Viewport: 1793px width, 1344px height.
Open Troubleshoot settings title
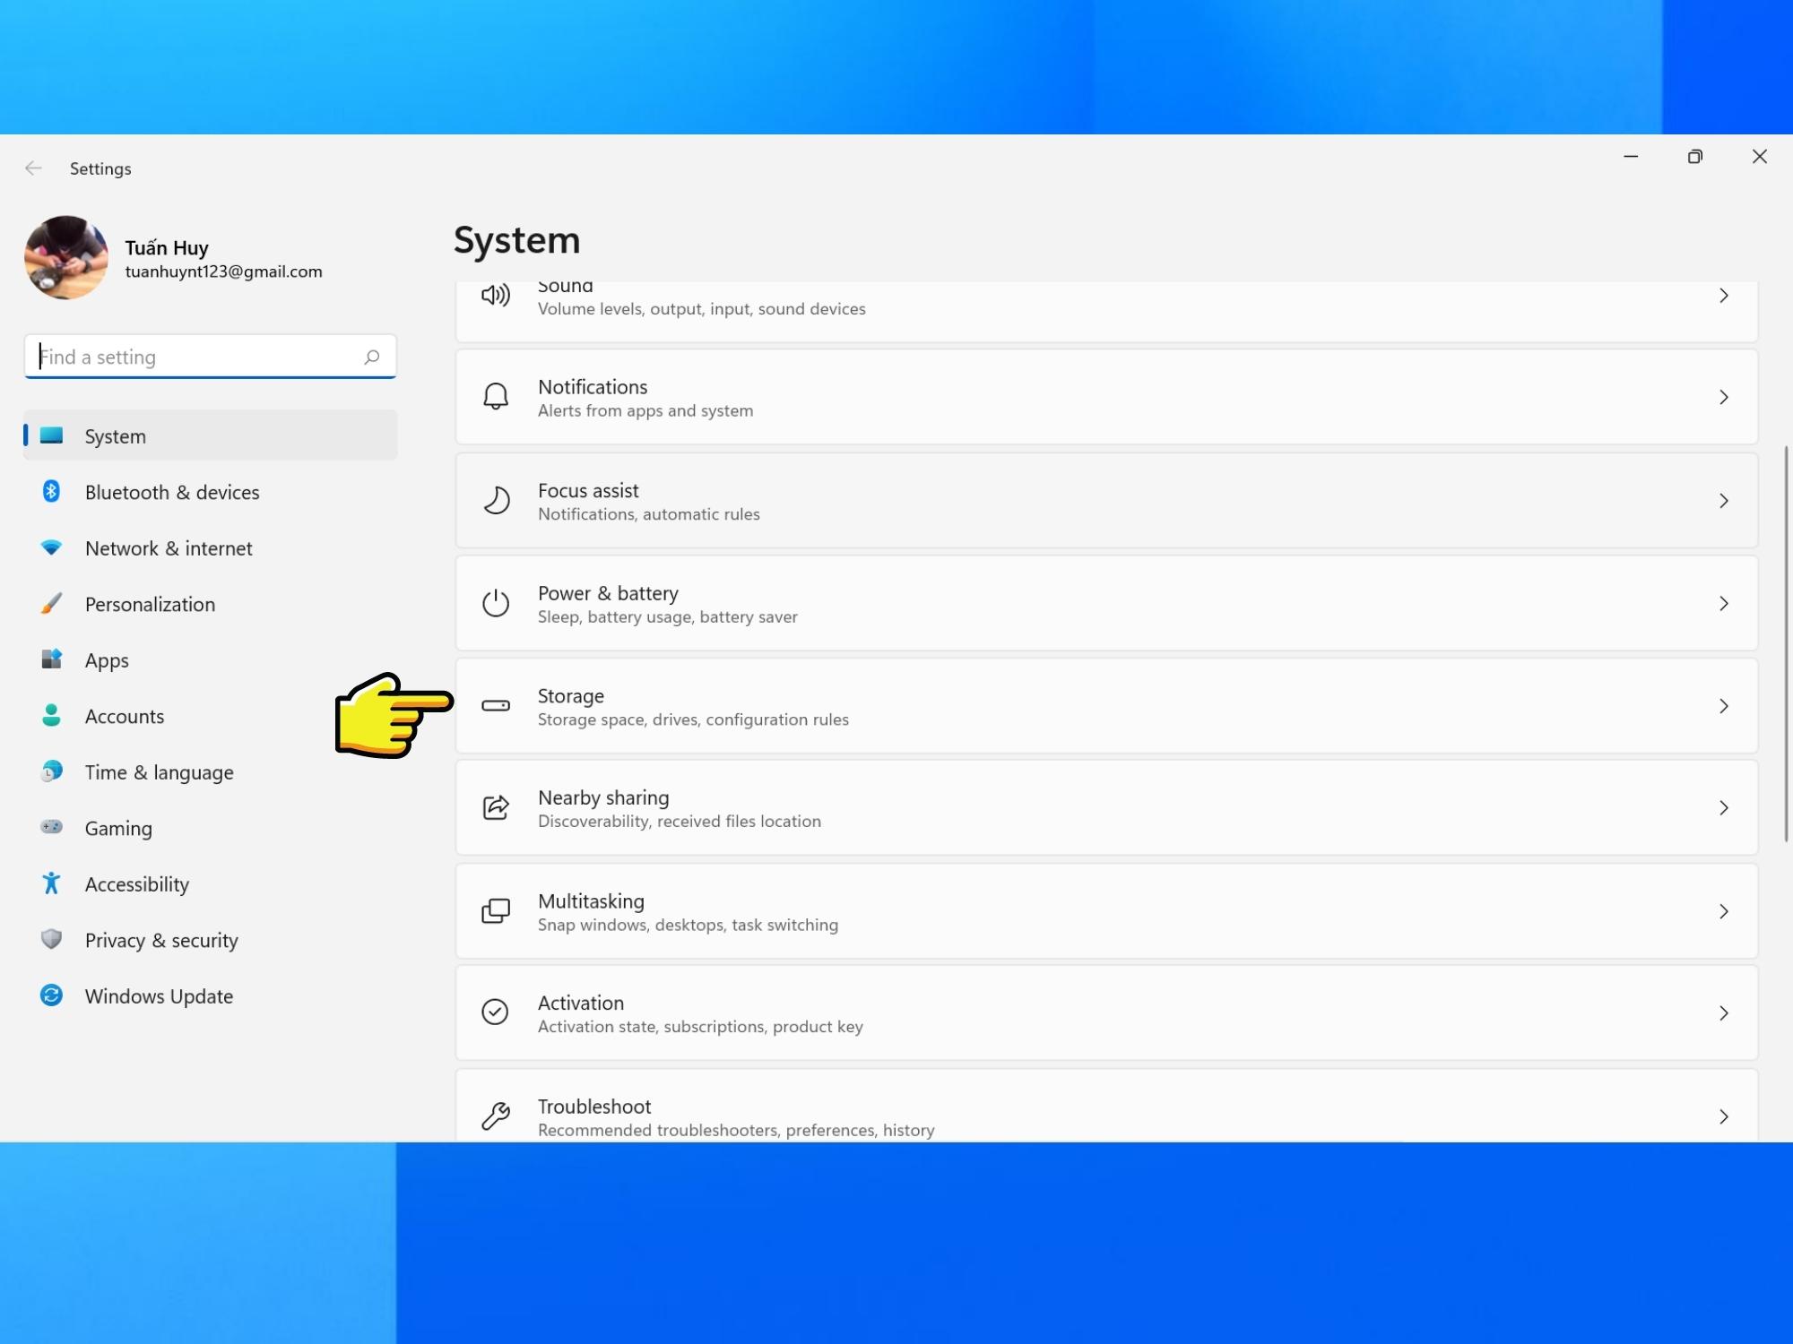[x=594, y=1107]
